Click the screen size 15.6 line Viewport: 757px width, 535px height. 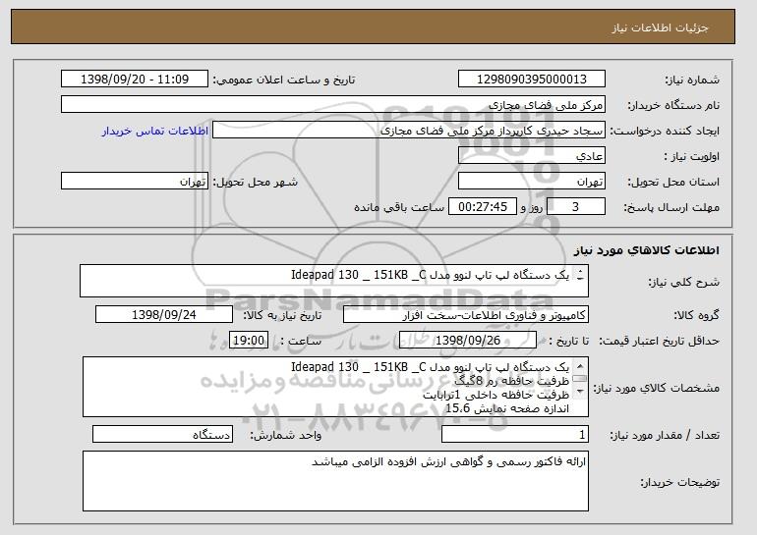point(507,408)
